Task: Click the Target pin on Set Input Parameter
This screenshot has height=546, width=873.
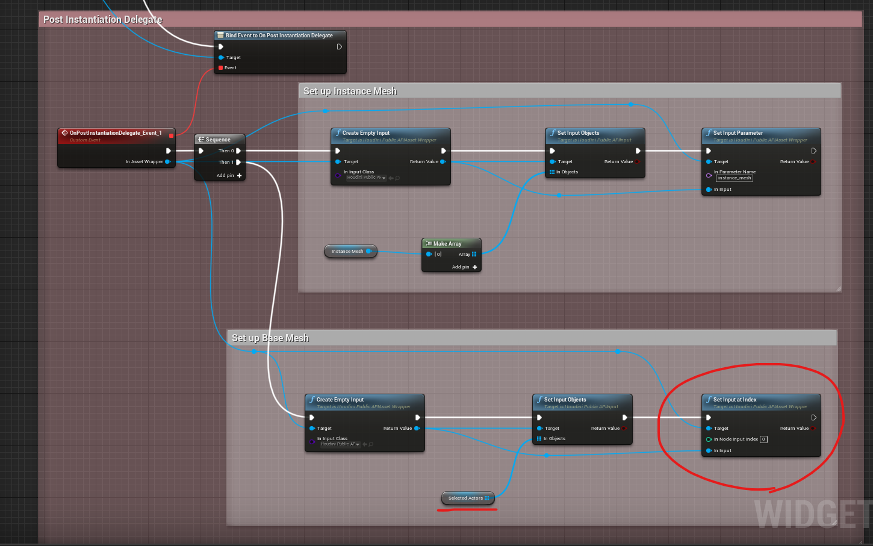Action: (x=708, y=161)
